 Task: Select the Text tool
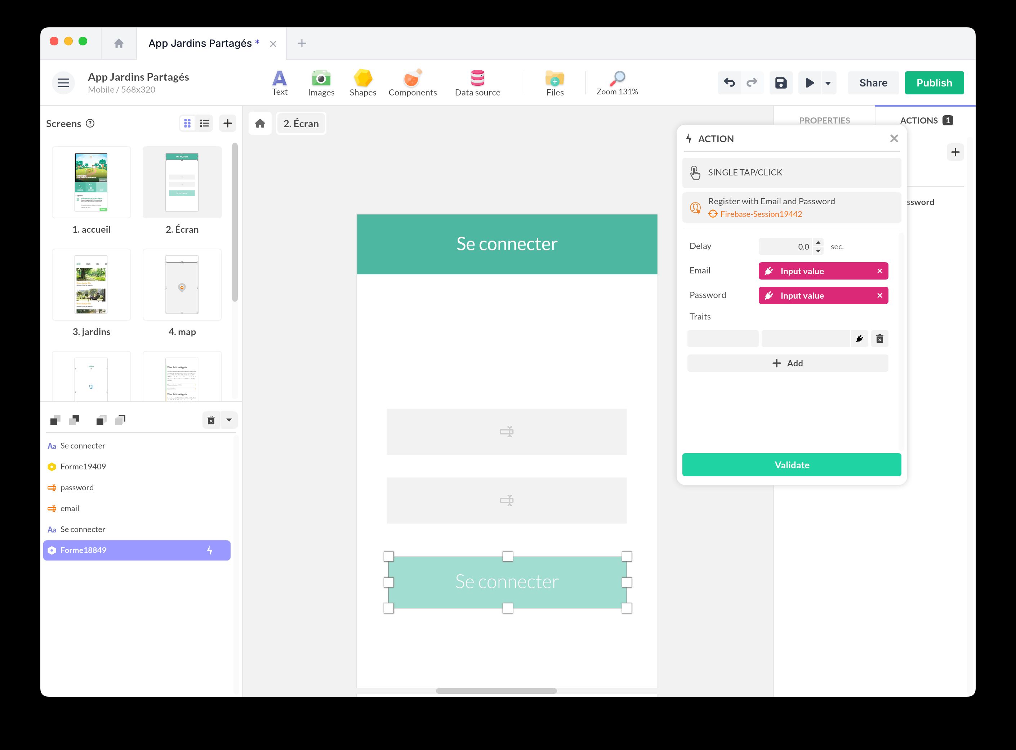[280, 82]
